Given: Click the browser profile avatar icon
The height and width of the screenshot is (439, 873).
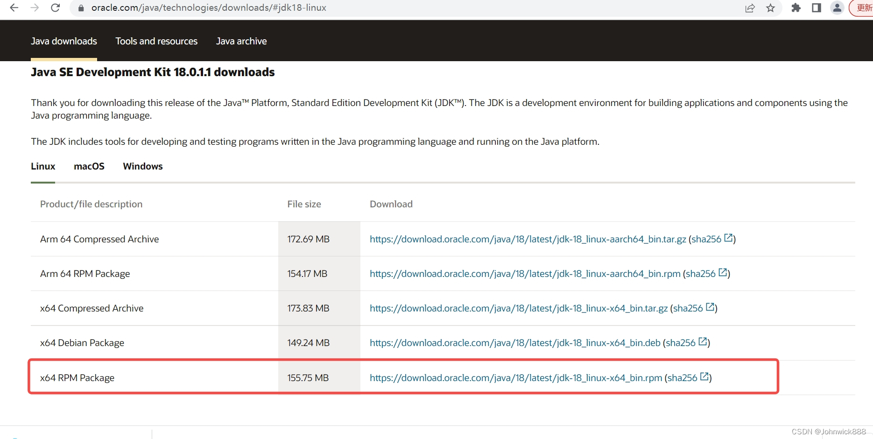Looking at the screenshot, I should click(x=837, y=7).
